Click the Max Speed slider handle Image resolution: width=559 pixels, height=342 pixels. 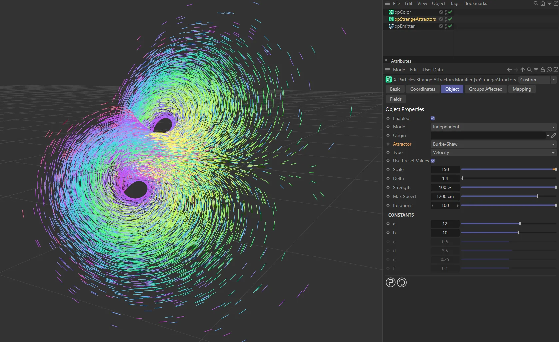[537, 196]
